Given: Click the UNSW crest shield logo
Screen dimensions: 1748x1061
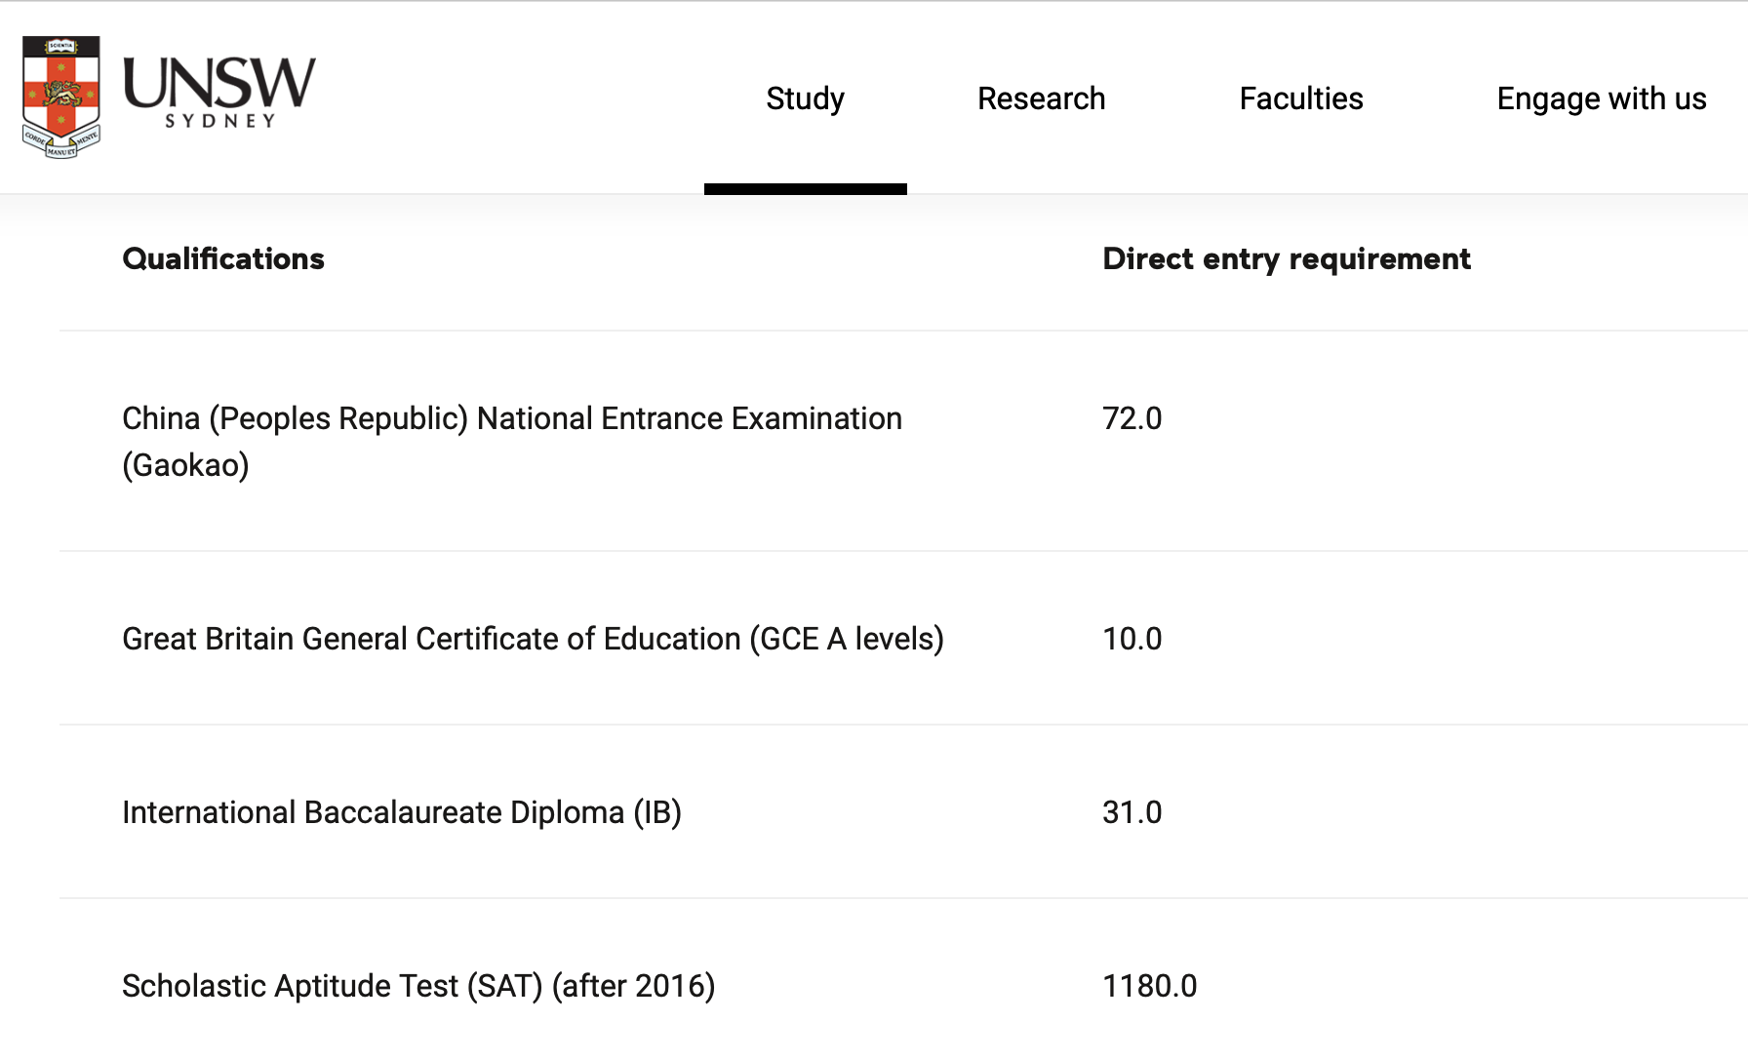Looking at the screenshot, I should pyautogui.click(x=60, y=97).
